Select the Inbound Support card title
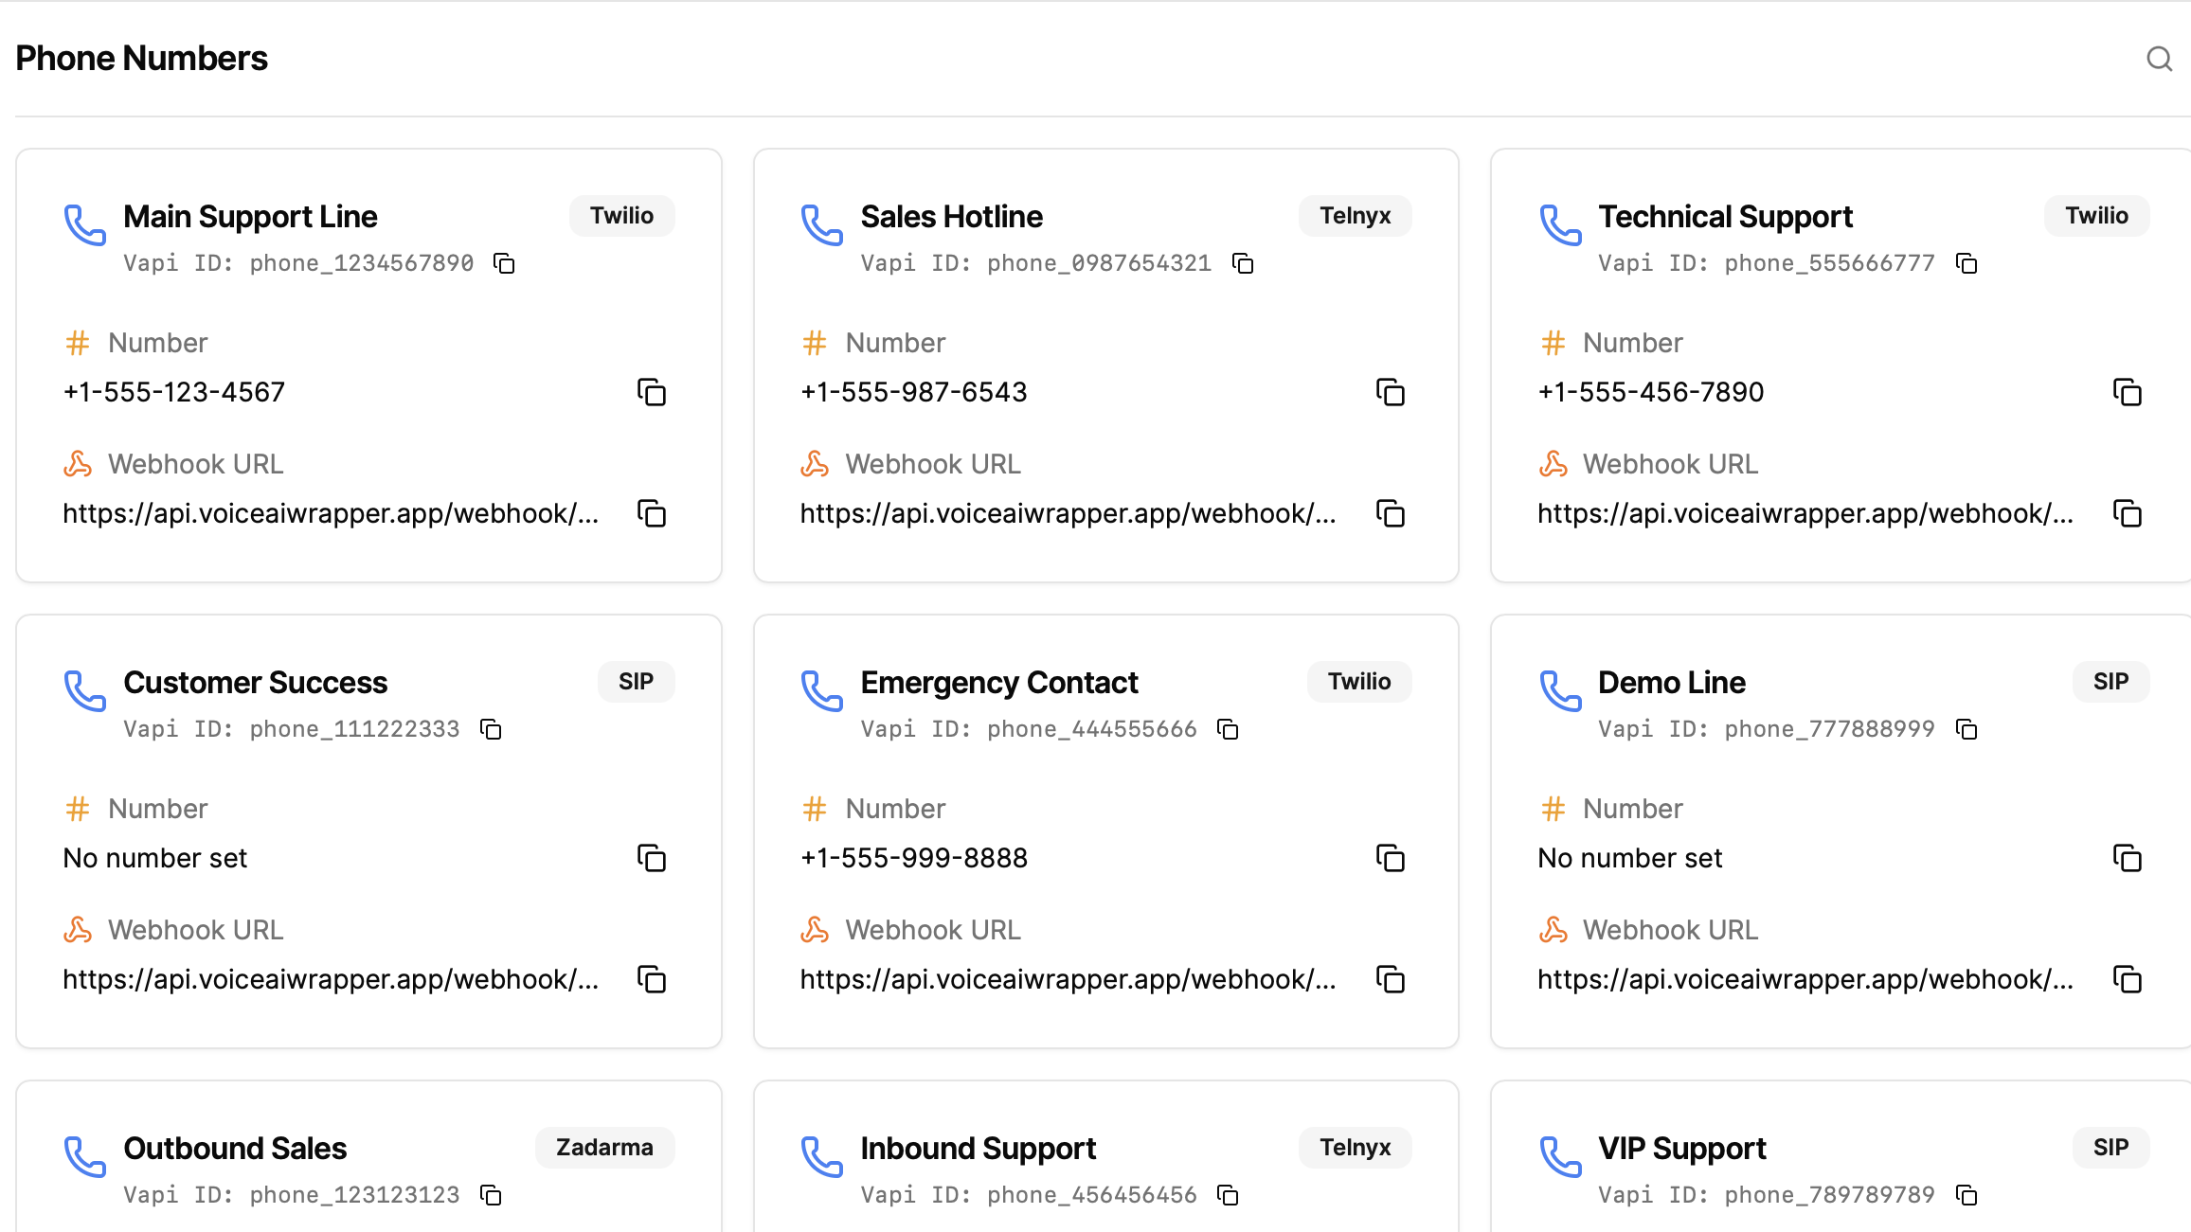The height and width of the screenshot is (1232, 2191). tap(978, 1149)
